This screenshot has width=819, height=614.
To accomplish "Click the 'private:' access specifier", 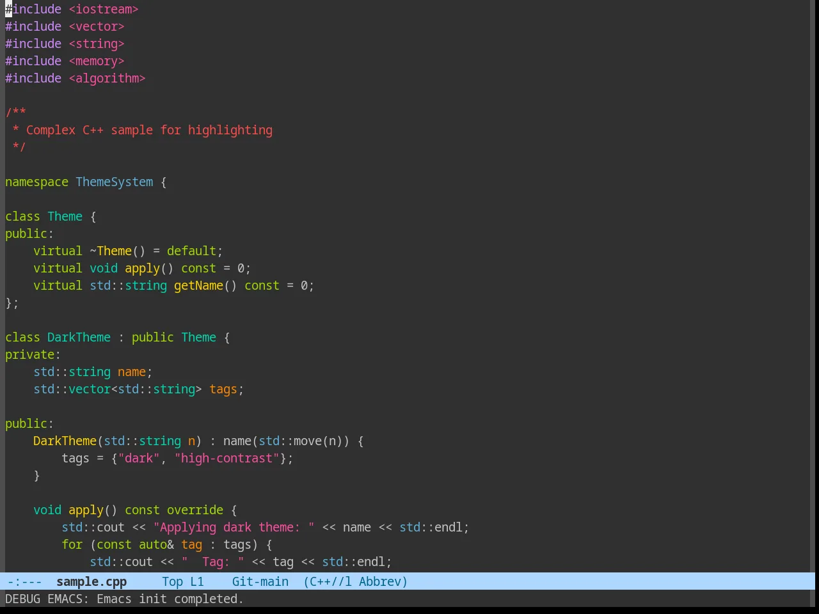I will point(33,354).
